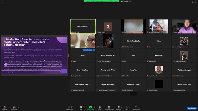Select MarinaSinar Lestari participant tile

coord(83,84)
